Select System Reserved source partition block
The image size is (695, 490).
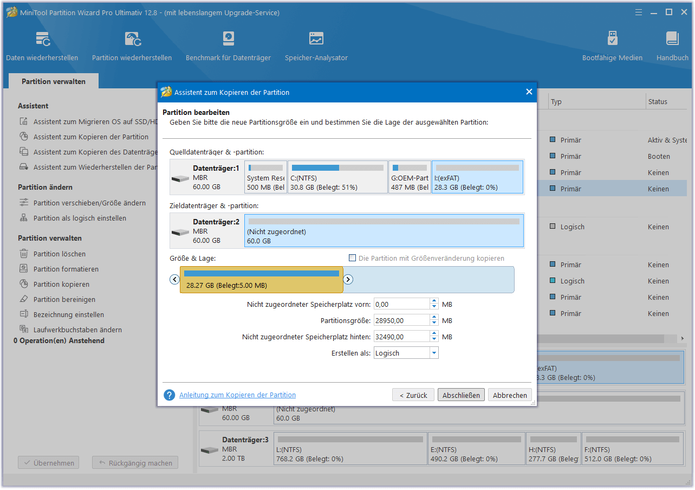click(x=265, y=177)
